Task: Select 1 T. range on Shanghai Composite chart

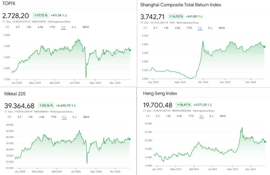Action: coord(145,28)
